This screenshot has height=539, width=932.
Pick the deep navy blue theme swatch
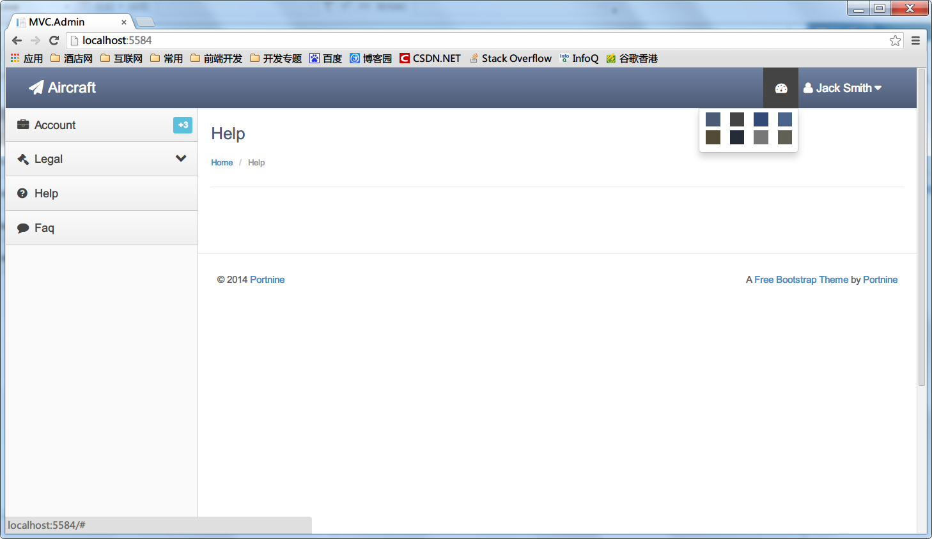[761, 119]
